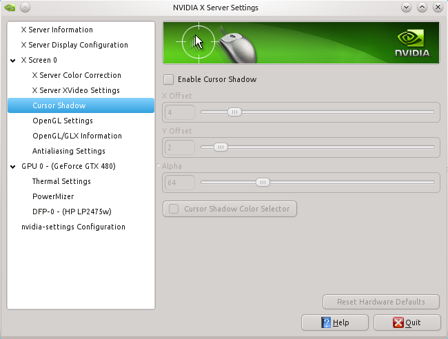Close the NVIDIA X Server Settings window

pyautogui.click(x=438, y=8)
